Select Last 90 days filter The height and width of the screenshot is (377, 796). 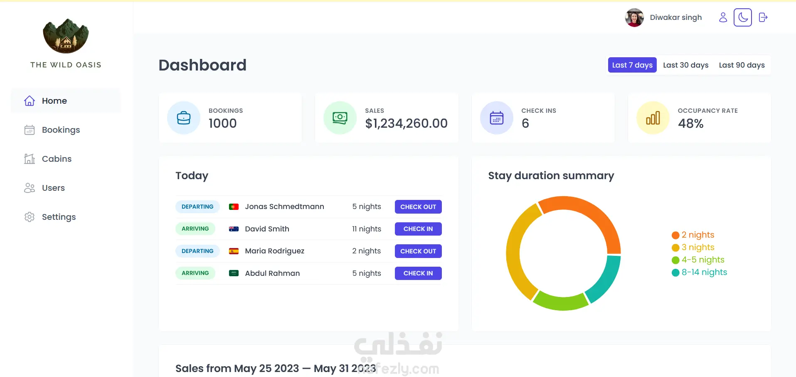click(742, 65)
